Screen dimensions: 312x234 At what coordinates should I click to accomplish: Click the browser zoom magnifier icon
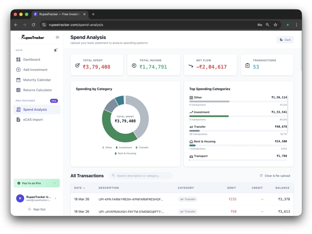[x=268, y=25]
